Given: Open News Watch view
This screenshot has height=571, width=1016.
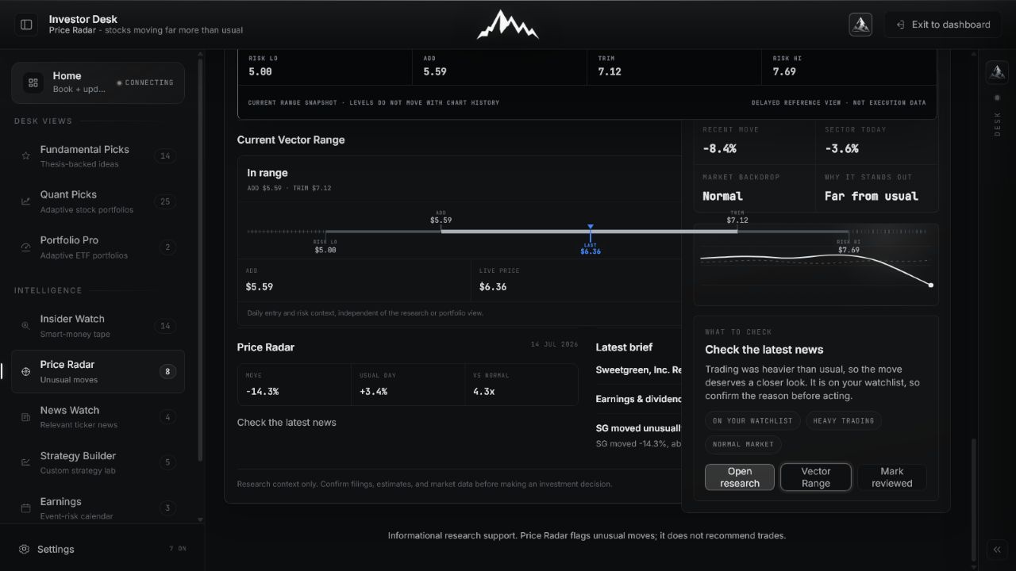Looking at the screenshot, I should (x=98, y=417).
